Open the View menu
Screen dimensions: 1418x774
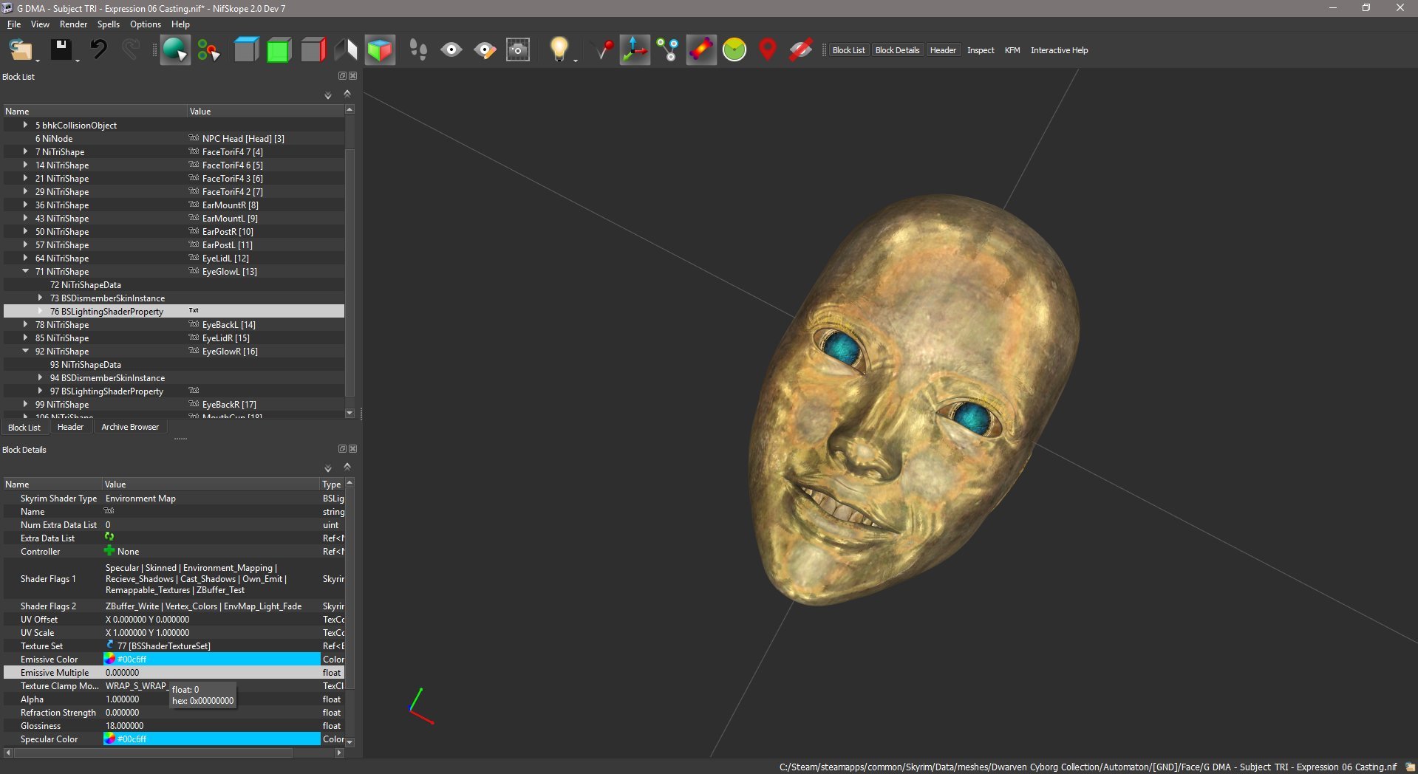(40, 24)
